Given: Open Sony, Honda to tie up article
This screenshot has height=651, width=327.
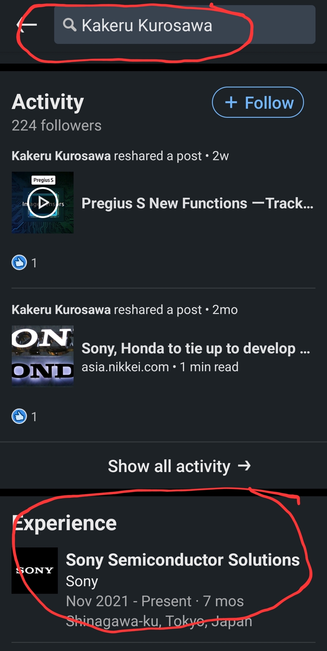Looking at the screenshot, I should [x=196, y=348].
